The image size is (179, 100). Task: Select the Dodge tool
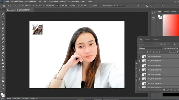point(3,63)
